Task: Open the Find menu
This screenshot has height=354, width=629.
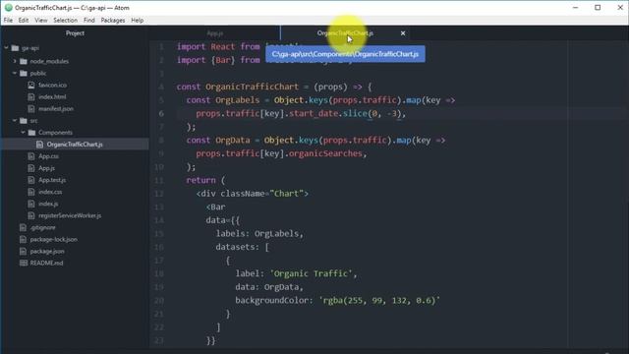Action: (89, 20)
